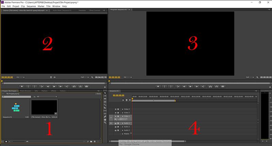
Task: Export frame from Source monitor
Action: 87,87
